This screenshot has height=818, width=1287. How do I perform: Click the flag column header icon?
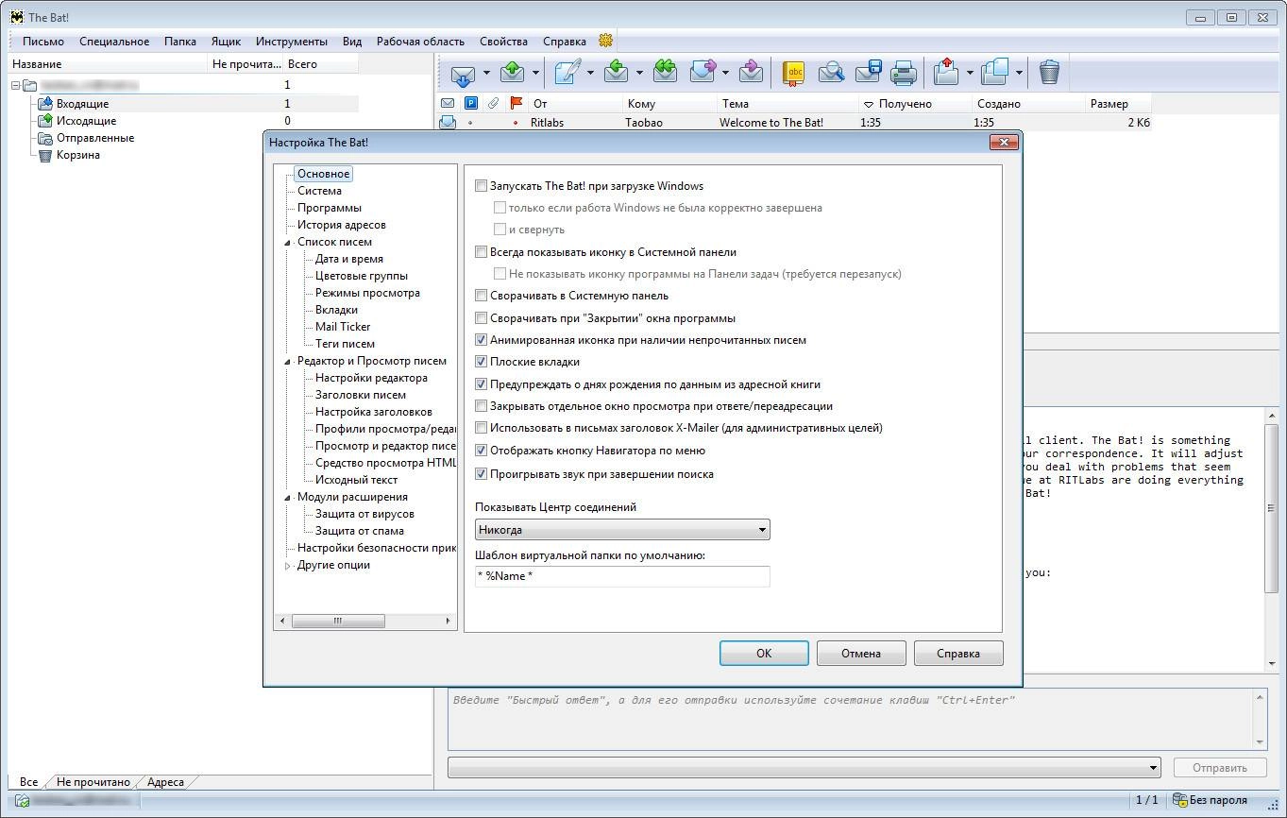tap(516, 103)
